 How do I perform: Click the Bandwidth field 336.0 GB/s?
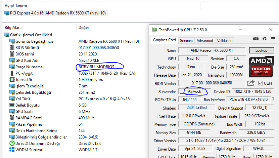pos(256,132)
